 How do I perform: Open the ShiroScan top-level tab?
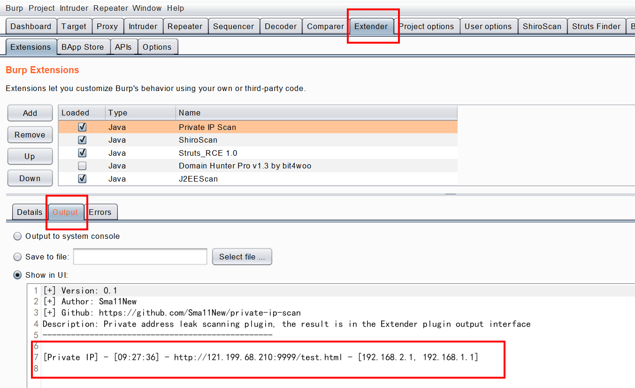(542, 26)
